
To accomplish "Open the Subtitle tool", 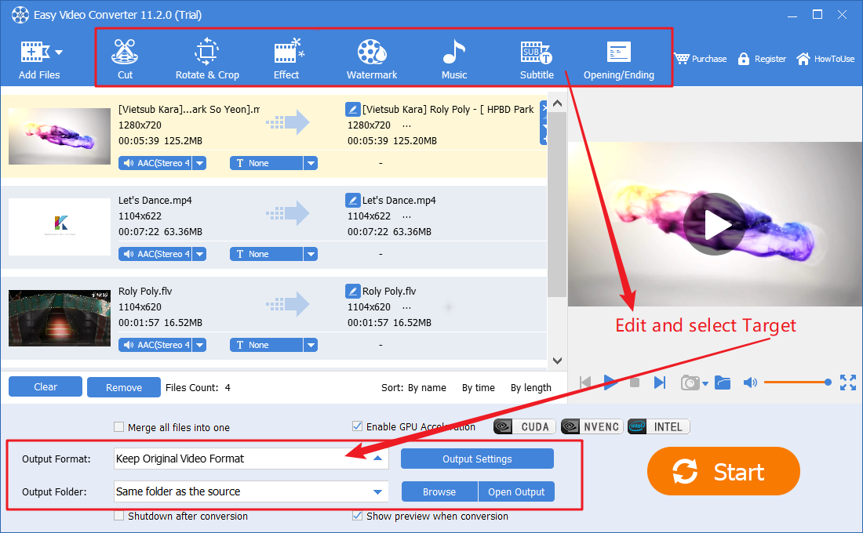I will (537, 58).
